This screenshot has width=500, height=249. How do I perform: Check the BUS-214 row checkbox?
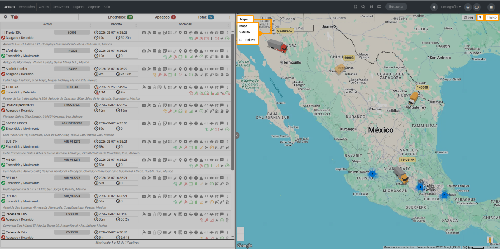3,142
